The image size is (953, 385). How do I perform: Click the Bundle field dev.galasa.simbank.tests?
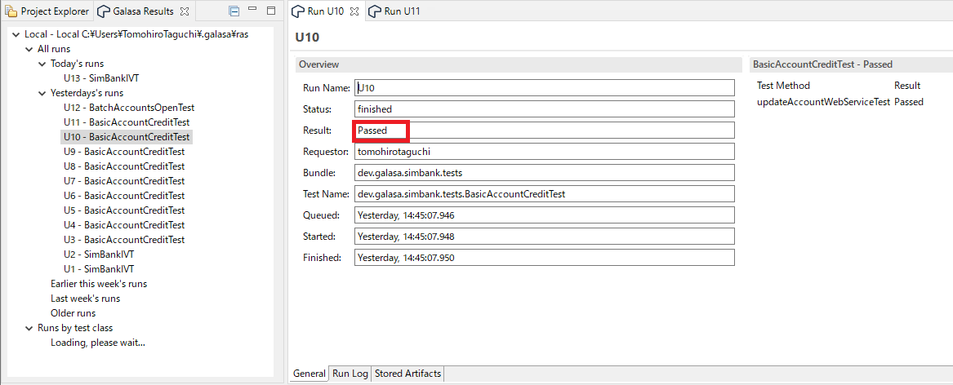point(545,172)
